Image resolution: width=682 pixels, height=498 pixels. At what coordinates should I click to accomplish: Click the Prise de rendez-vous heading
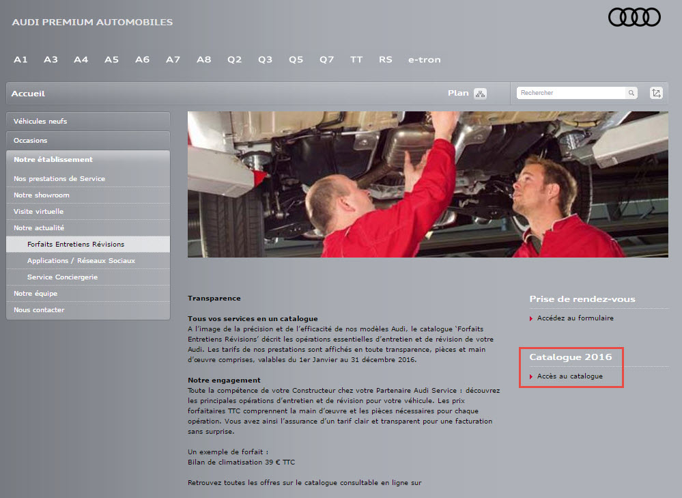click(x=582, y=299)
